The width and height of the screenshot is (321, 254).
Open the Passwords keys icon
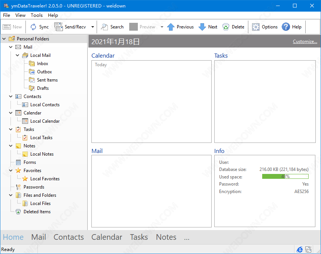(x=18, y=187)
